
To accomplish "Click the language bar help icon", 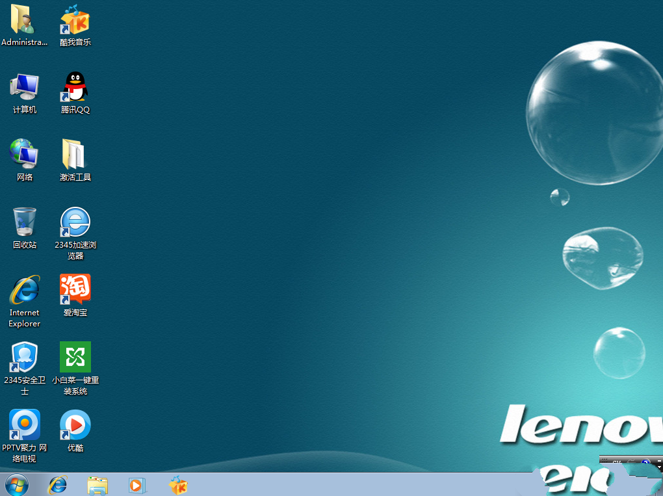I will point(644,463).
